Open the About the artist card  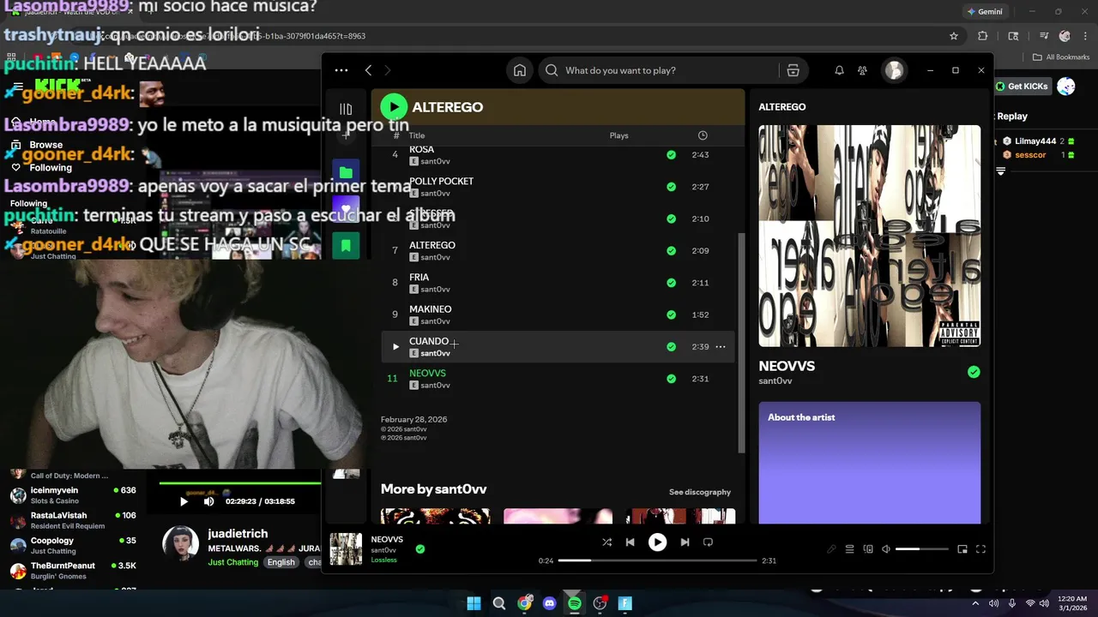pos(869,463)
